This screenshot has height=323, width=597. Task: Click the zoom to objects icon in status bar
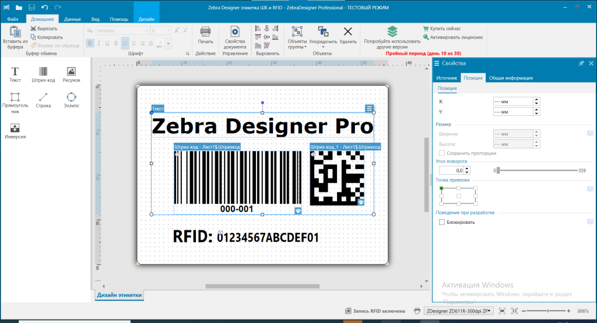click(514, 311)
